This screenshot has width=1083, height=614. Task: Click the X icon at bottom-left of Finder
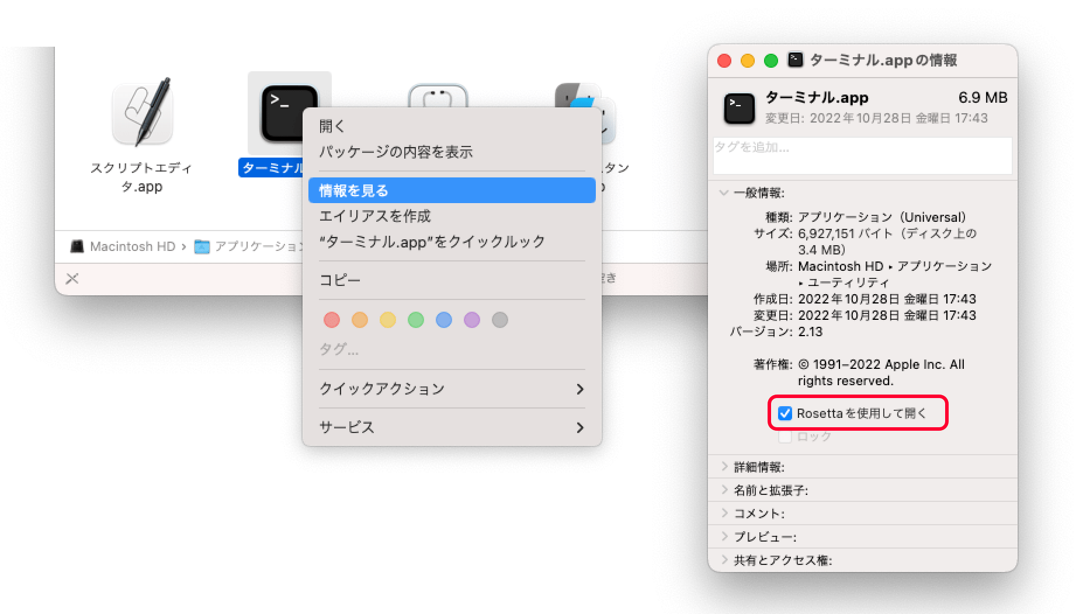[72, 278]
